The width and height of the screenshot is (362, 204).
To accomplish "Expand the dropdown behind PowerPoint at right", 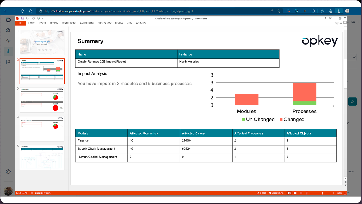I will tap(354, 57).
